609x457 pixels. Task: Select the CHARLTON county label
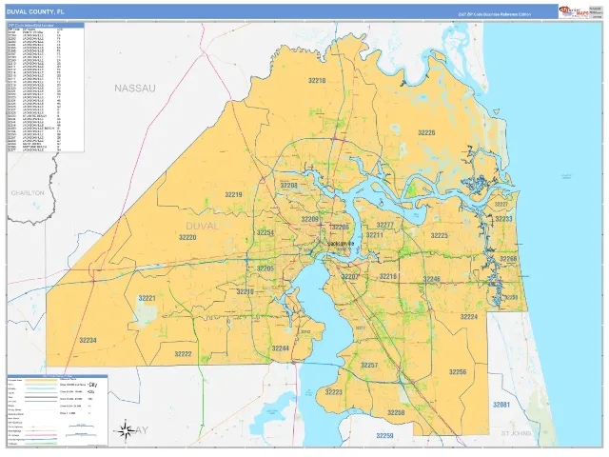(x=28, y=192)
